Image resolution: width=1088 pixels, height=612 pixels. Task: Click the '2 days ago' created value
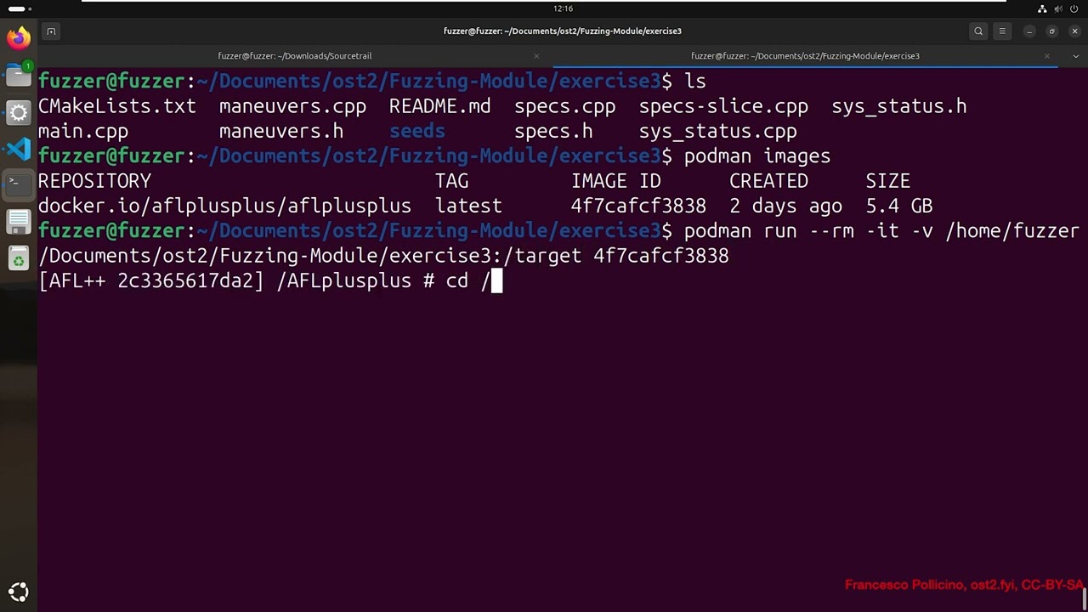click(x=785, y=206)
